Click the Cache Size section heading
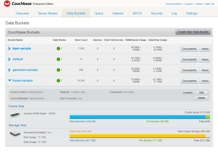218x152 pixels. 16,106
